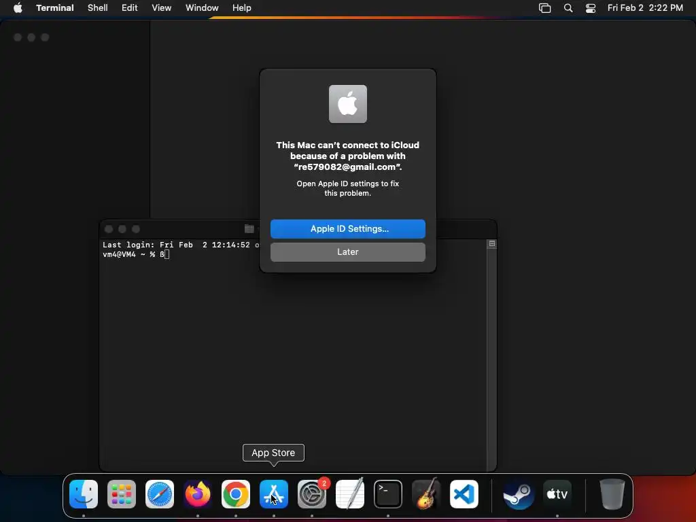Open the Terminal app menu
Screen dimensions: 696x522
[55, 7]
